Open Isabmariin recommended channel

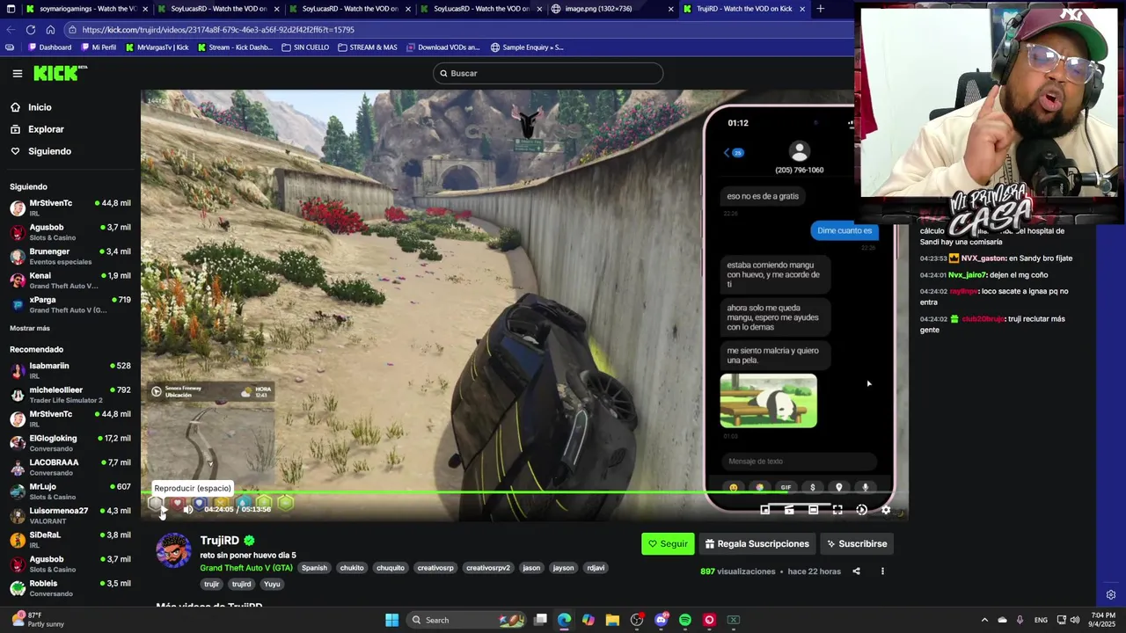click(x=70, y=371)
